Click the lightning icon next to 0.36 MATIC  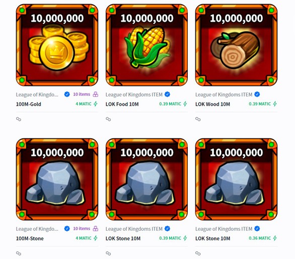point(275,238)
